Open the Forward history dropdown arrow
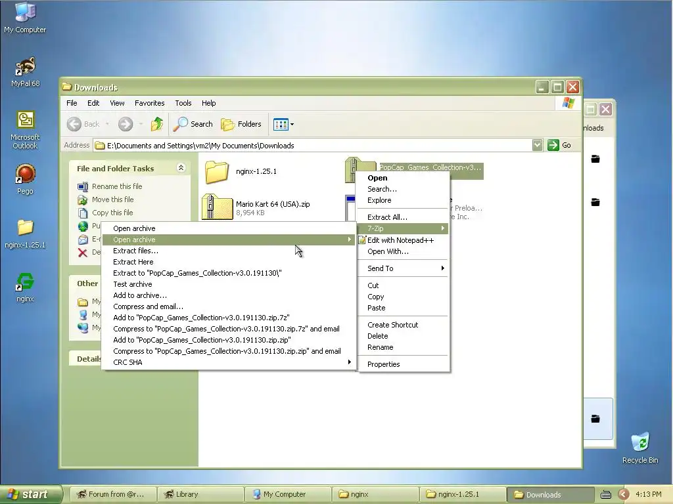The height and width of the screenshot is (504, 673). point(141,124)
